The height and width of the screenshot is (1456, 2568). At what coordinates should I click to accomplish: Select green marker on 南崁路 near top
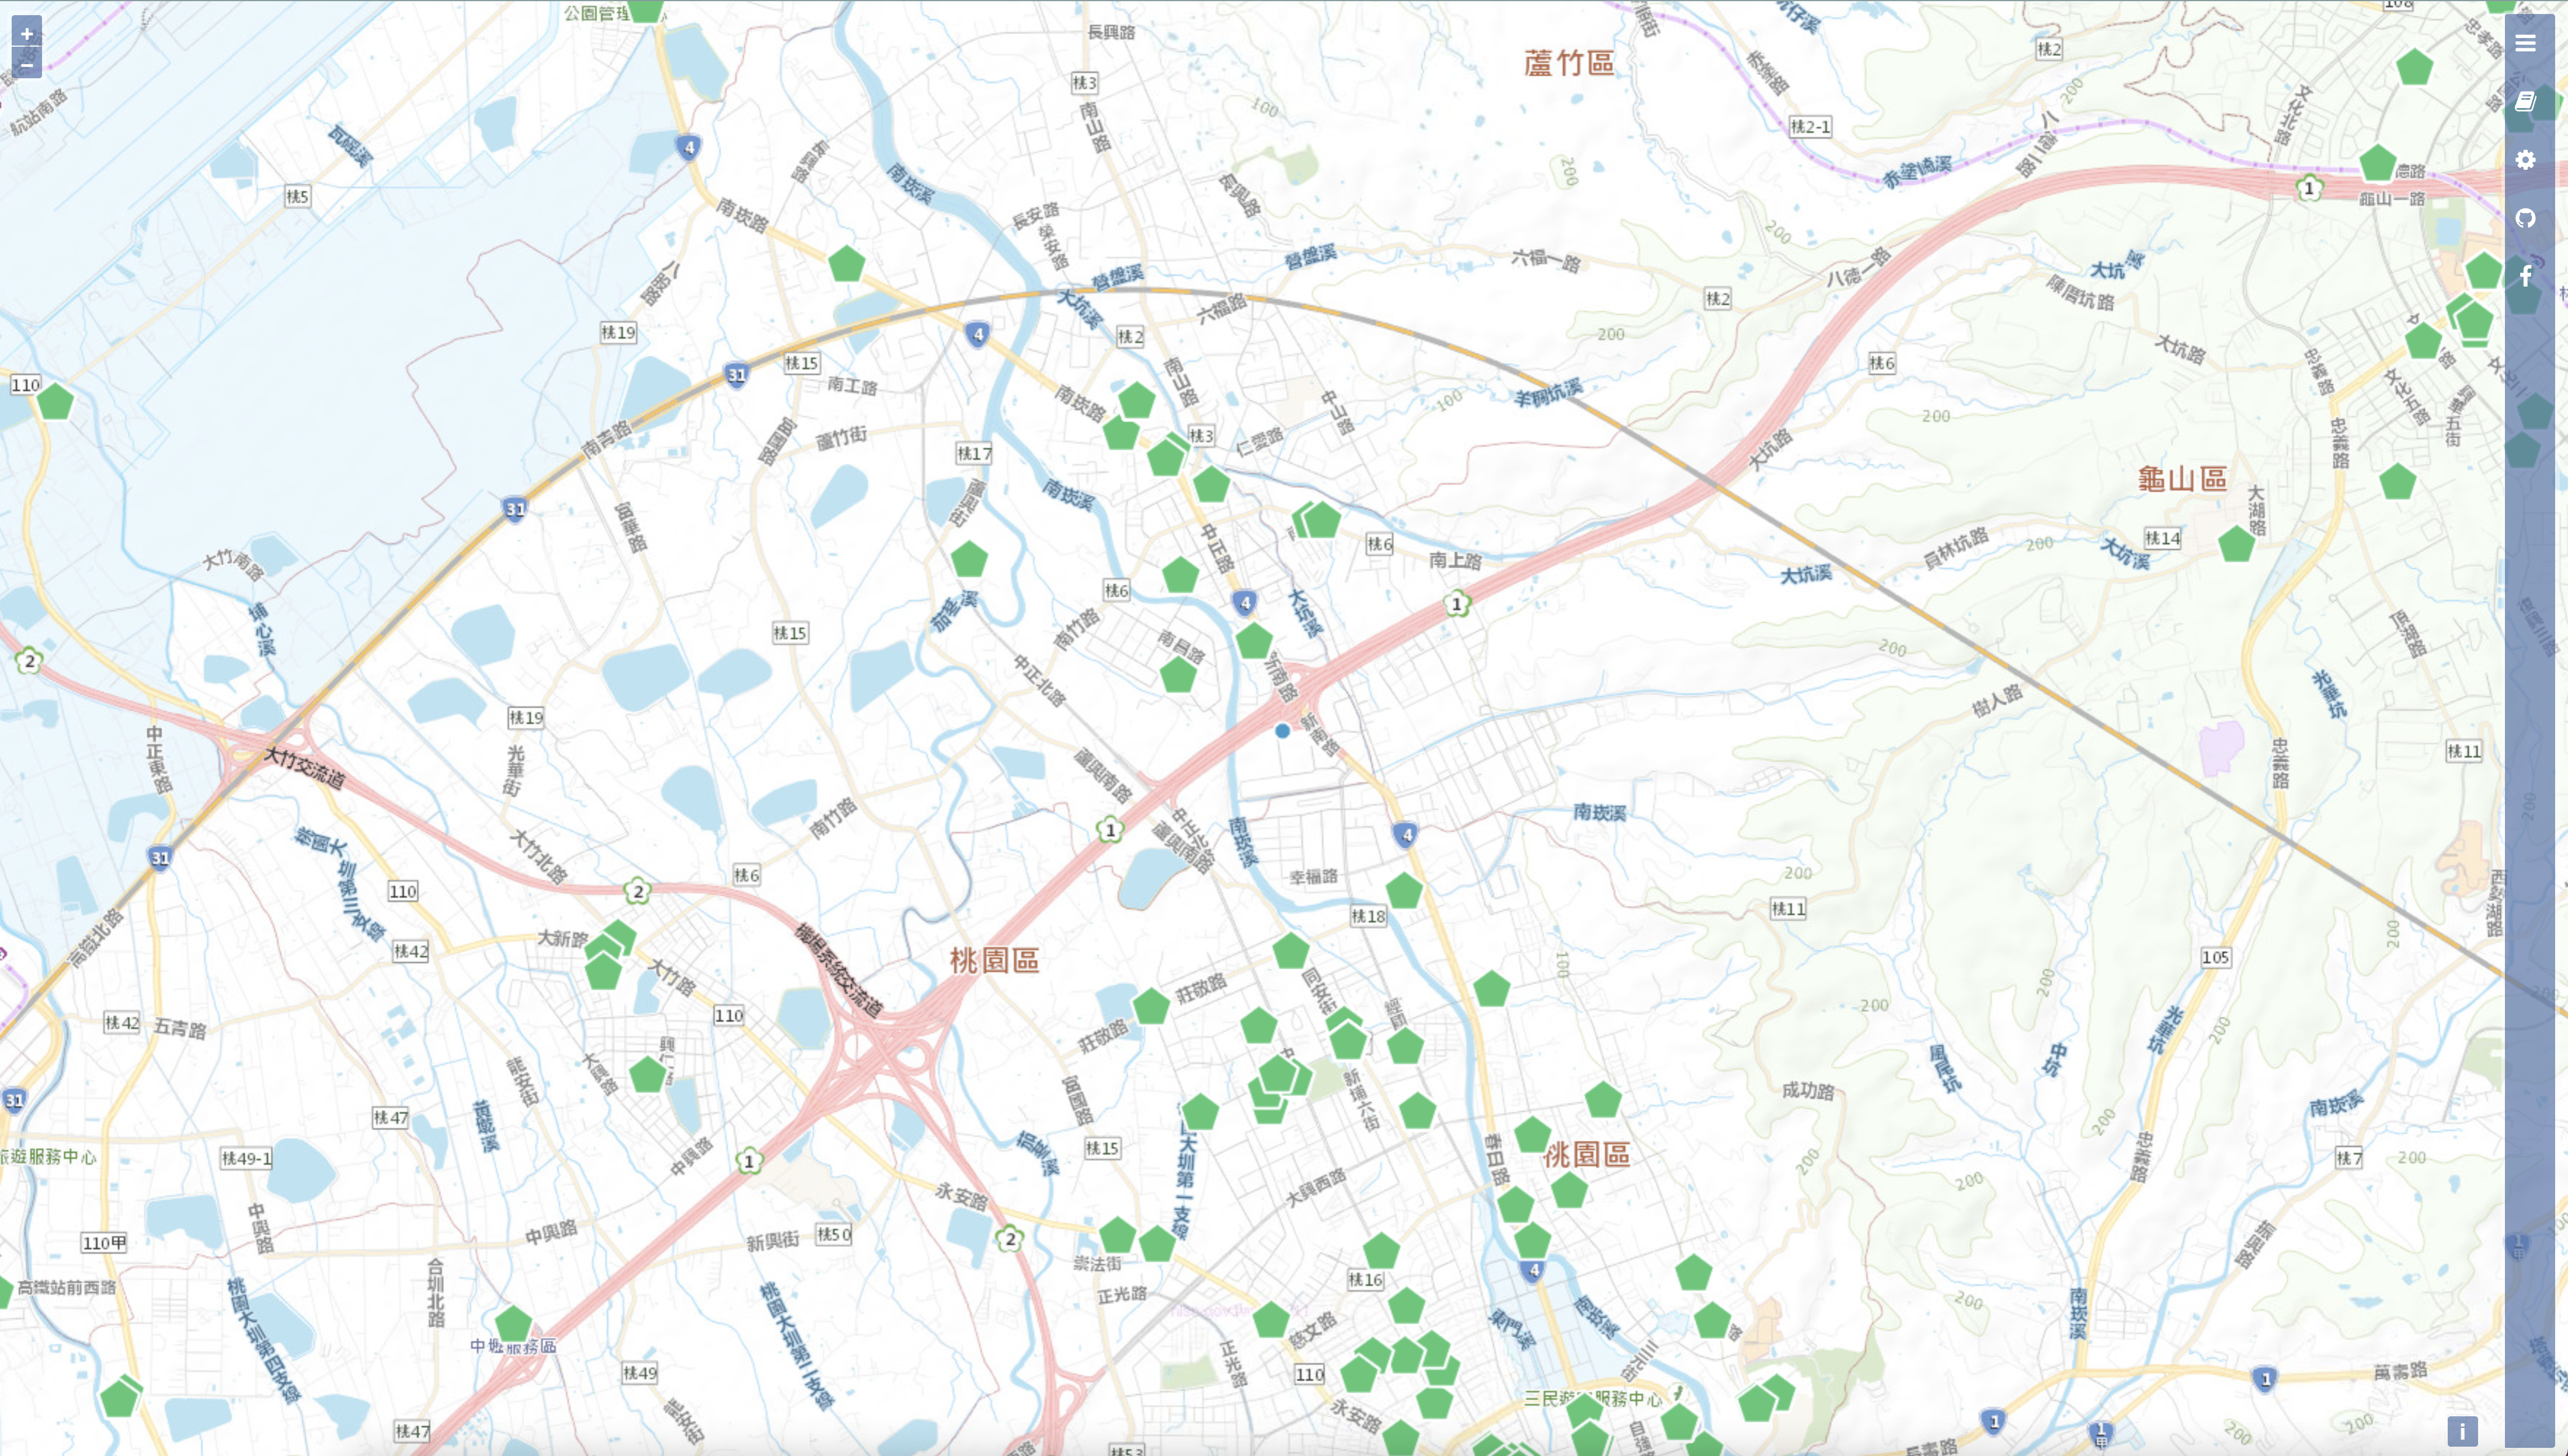coord(846,264)
